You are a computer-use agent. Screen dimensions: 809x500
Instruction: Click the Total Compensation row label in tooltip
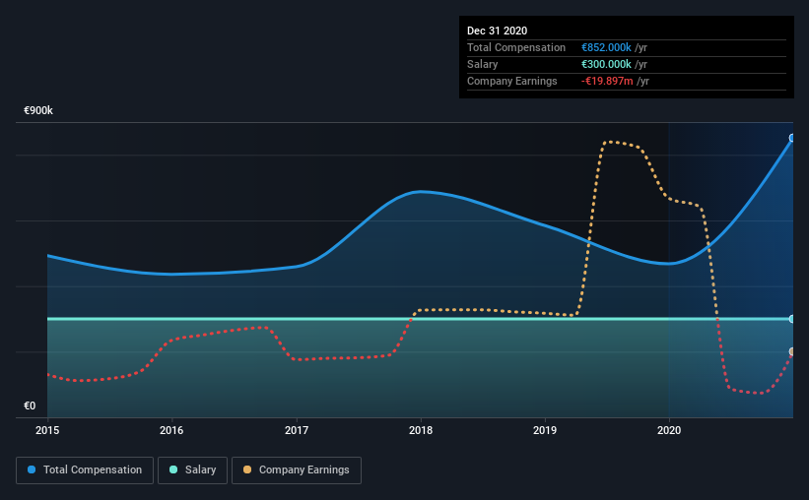pos(516,47)
